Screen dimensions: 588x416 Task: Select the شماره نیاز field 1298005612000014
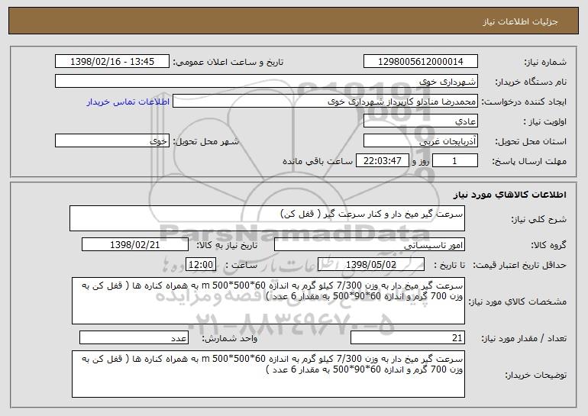[420, 62]
